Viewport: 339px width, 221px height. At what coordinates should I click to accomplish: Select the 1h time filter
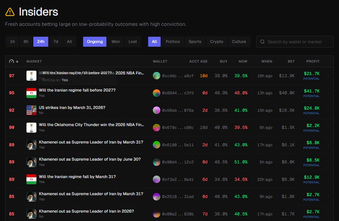click(x=12, y=42)
